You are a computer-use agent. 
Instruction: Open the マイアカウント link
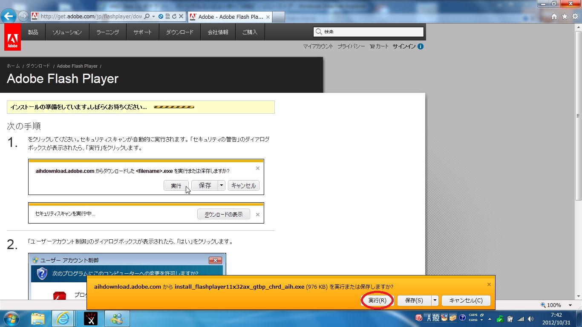point(318,46)
